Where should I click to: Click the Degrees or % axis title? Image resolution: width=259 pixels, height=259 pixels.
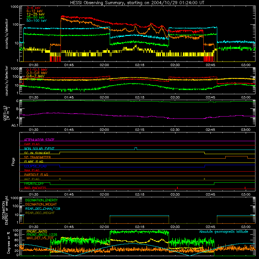click(8, 242)
